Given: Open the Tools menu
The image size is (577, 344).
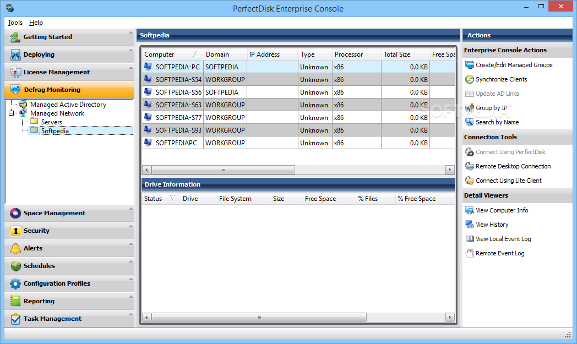Looking at the screenshot, I should [15, 23].
